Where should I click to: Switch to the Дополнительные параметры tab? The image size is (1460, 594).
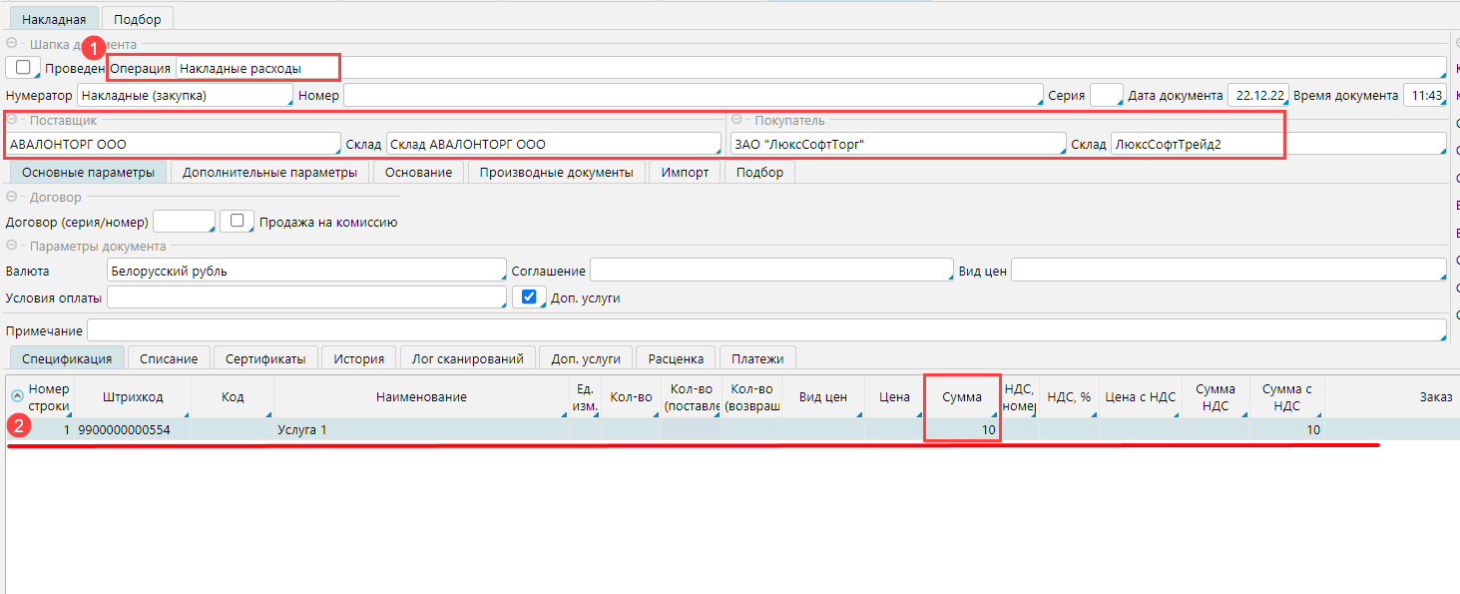click(x=269, y=172)
